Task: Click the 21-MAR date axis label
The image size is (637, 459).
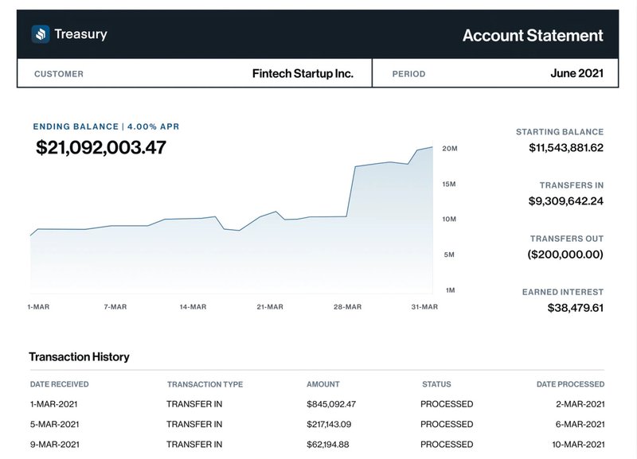Action: point(270,307)
